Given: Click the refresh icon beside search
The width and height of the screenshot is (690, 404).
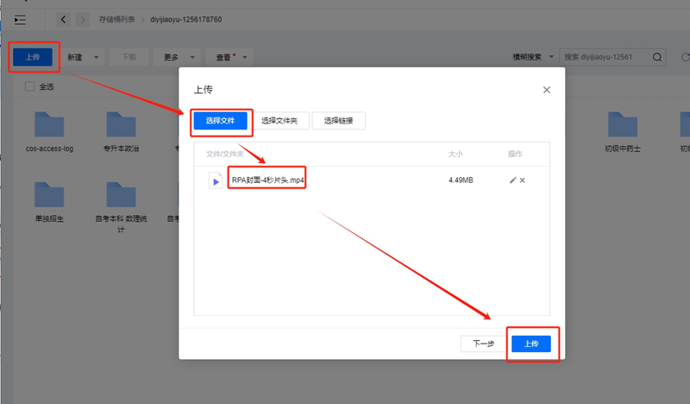Looking at the screenshot, I should point(685,57).
